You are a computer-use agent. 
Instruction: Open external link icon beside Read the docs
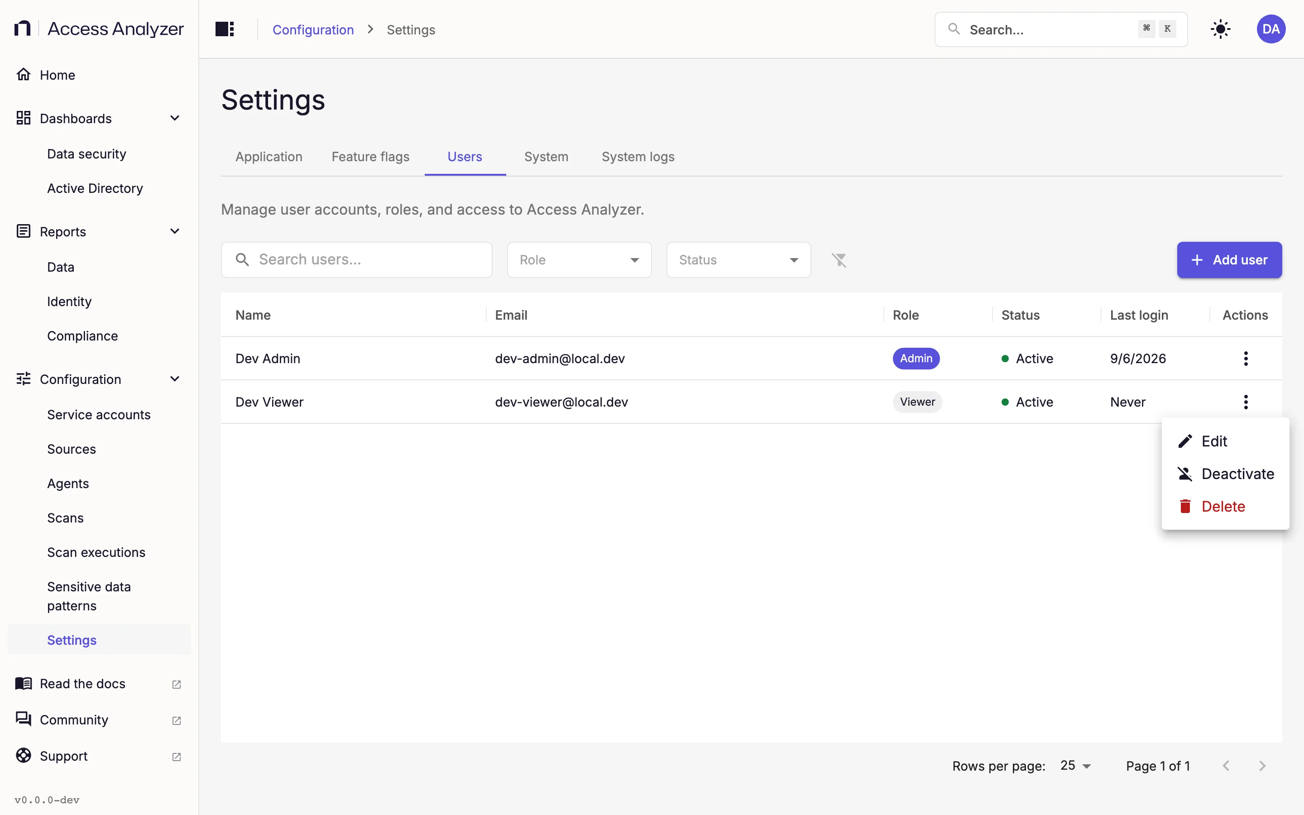176,684
